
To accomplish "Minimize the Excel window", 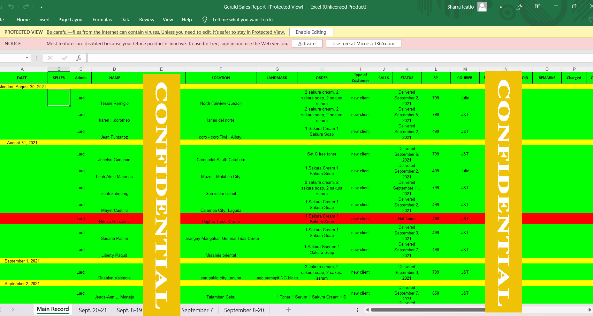I will 556,6.
